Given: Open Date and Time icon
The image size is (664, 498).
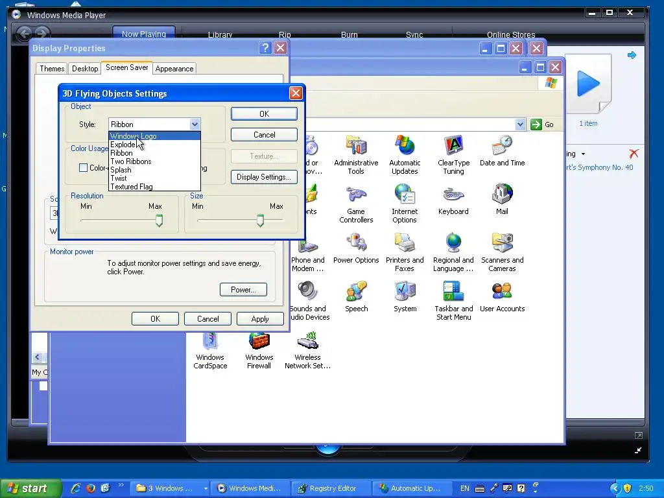Looking at the screenshot, I should click(x=503, y=150).
